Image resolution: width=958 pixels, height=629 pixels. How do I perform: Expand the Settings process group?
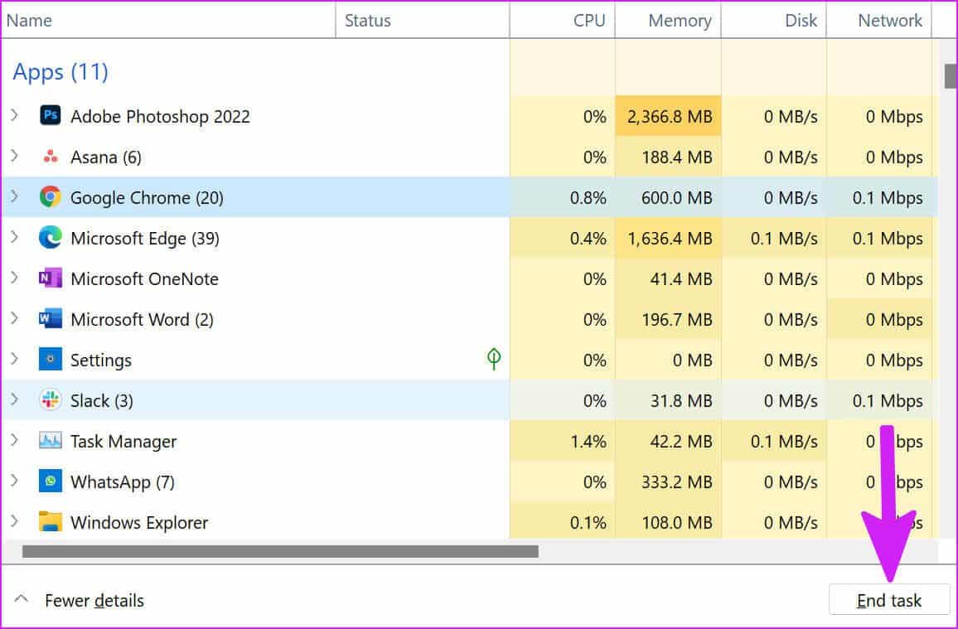tap(15, 359)
